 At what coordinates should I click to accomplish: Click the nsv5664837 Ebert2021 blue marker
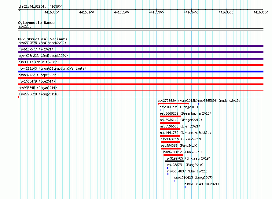[168, 174]
